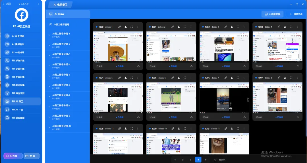Viewport: 307px width, 163px height.
Task: Expand AI员工帐号分组-2 chevron
Action: (x=49, y=45)
